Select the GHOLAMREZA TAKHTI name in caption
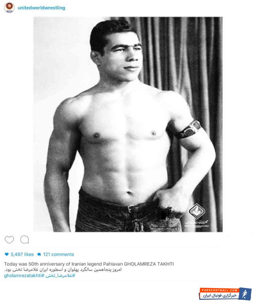The image size is (256, 305). [149, 264]
